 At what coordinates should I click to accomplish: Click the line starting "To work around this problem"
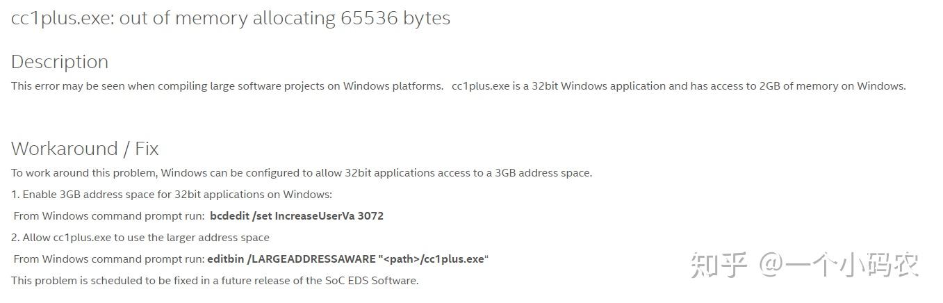(301, 173)
